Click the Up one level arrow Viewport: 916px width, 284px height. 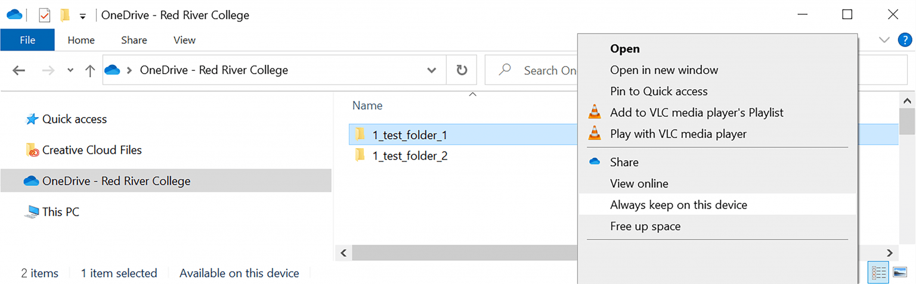pyautogui.click(x=90, y=71)
